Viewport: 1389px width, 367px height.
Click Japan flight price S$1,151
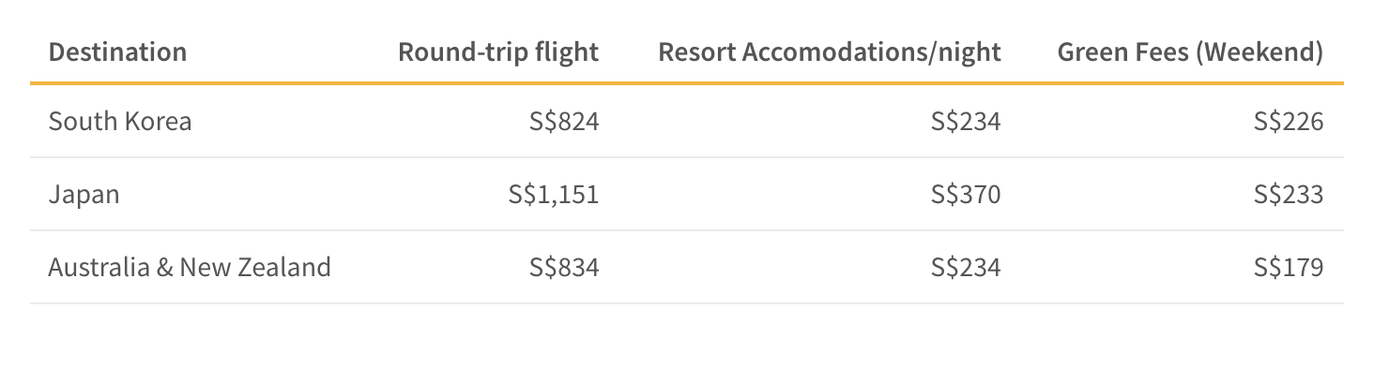pos(554,195)
